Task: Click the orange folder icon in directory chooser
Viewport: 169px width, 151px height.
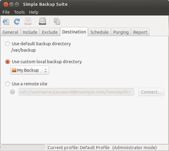Action: (x=14, y=70)
